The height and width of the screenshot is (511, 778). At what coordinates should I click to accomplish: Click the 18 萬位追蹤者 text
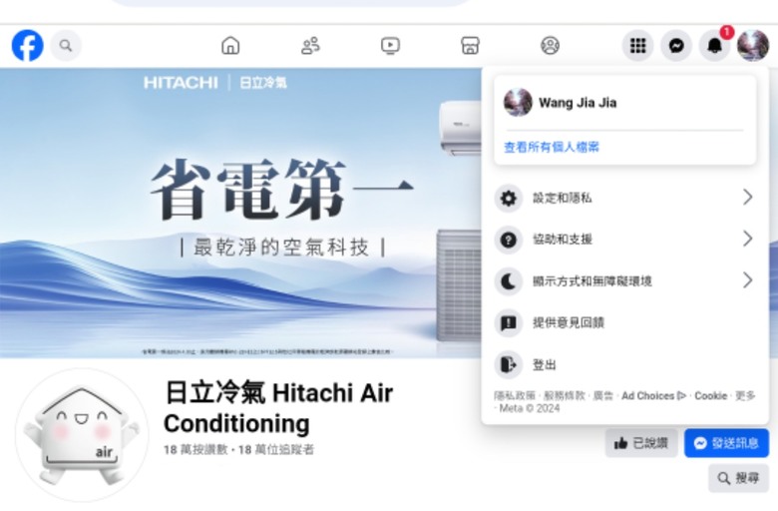[276, 449]
